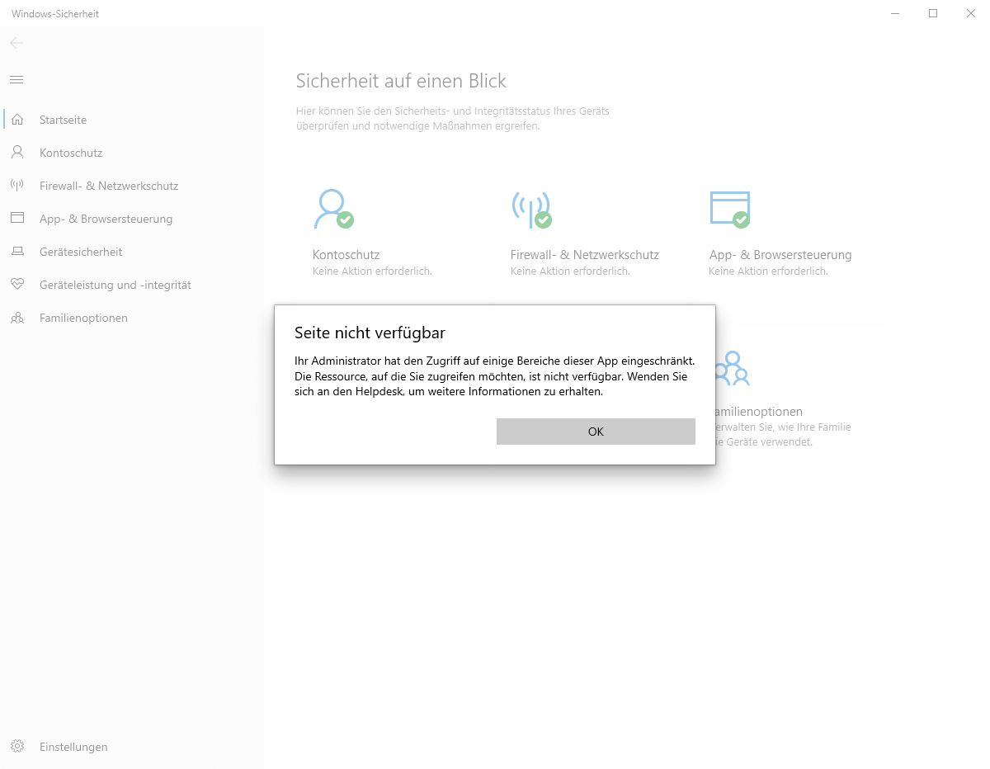
Task: Close the Windows-Sicherheit window
Action: 971,13
